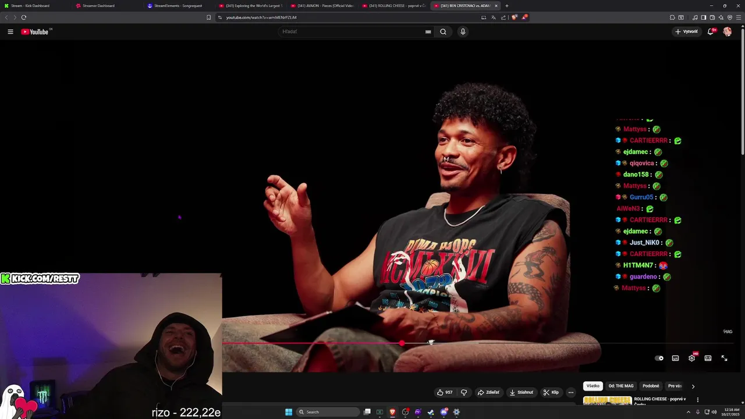
Task: Click the YouTube search magnifier button
Action: (x=443, y=31)
